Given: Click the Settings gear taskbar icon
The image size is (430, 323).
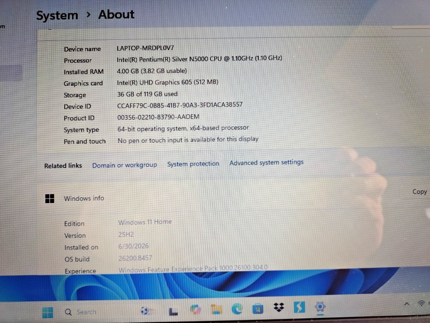Looking at the screenshot, I should [x=320, y=307].
